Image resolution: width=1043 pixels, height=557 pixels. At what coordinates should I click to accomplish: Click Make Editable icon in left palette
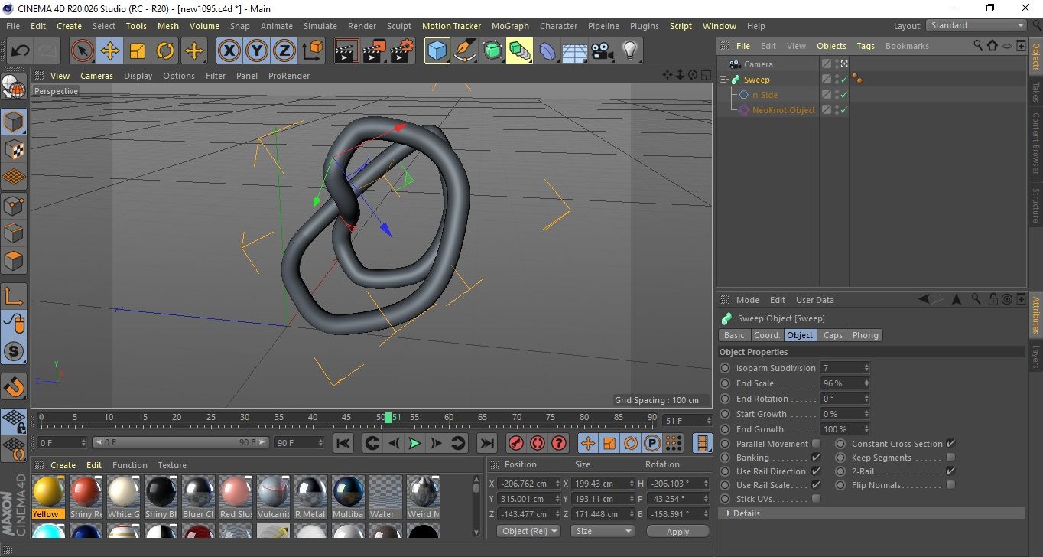(x=14, y=87)
